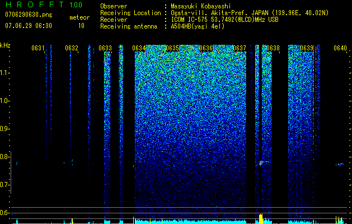Click the meteor label

[79, 17]
